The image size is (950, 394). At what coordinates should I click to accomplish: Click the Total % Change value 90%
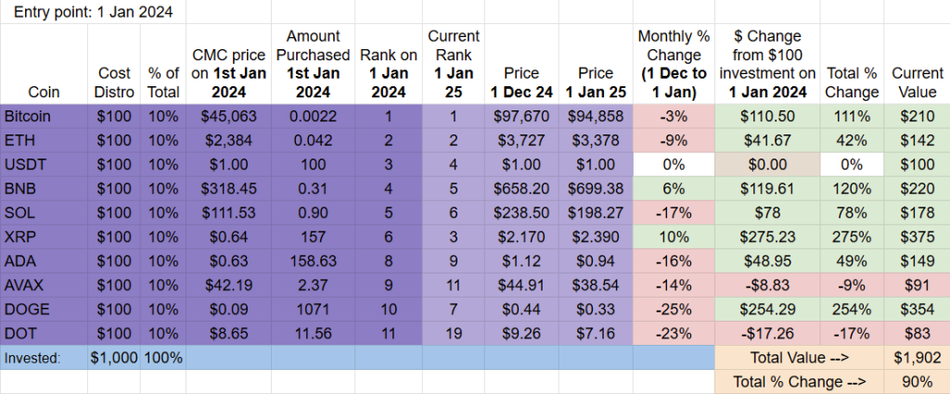tap(917, 382)
